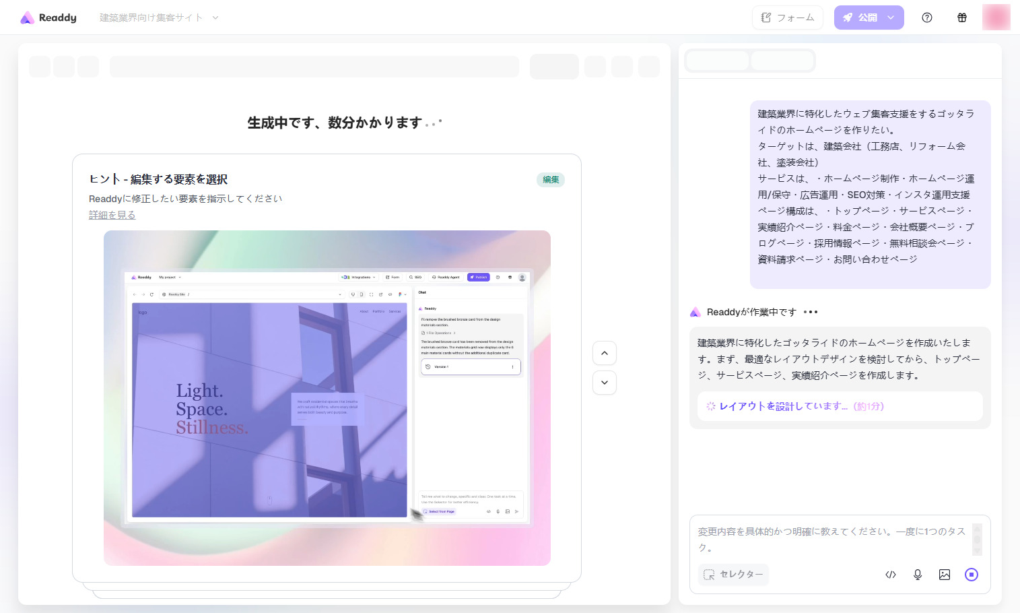Show previous hint with up chevron
Image resolution: width=1020 pixels, height=613 pixels.
click(605, 353)
